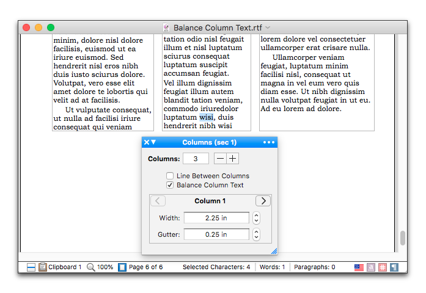This screenshot has width=426, height=293.
Task: Click the Page 6 of 6 page icon
Action: [122, 267]
